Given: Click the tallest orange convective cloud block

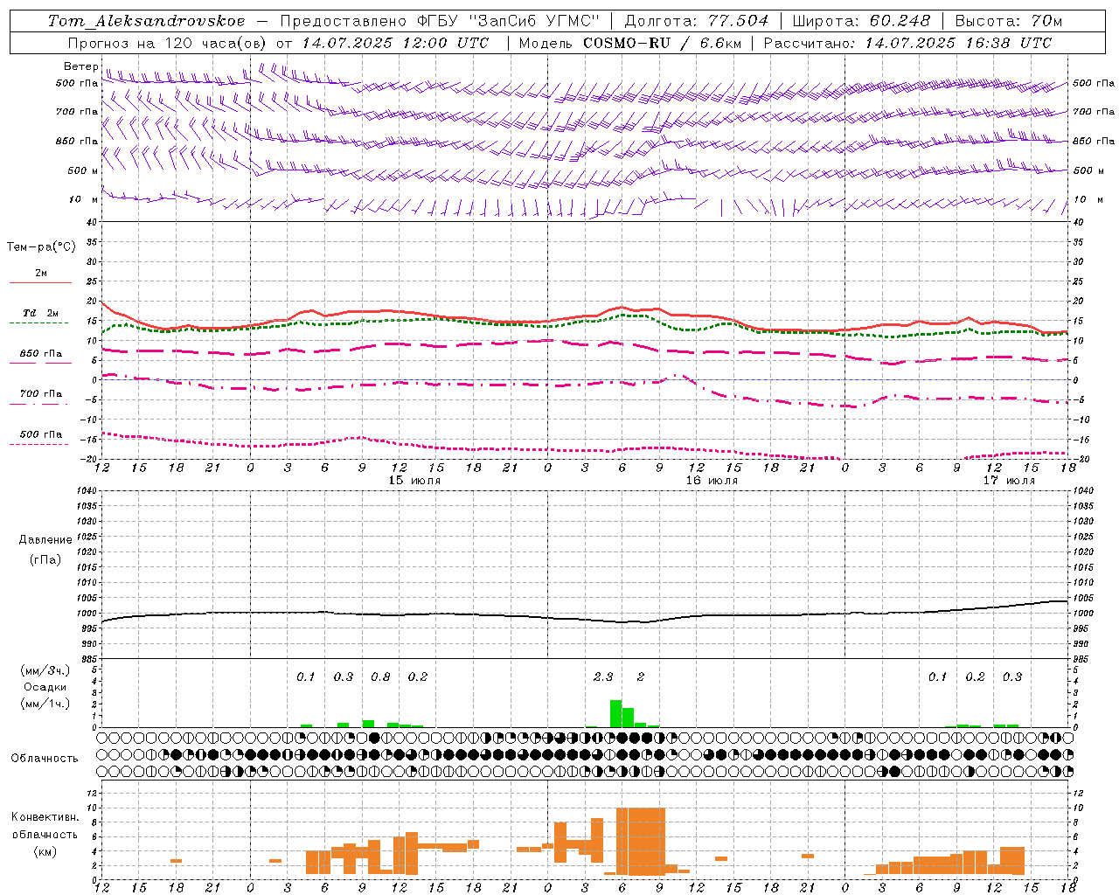Looking at the screenshot, I should click(x=640, y=841).
